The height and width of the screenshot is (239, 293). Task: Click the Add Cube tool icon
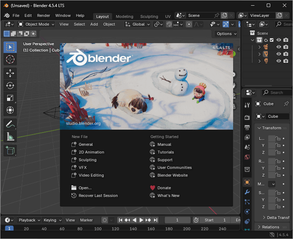point(10,150)
